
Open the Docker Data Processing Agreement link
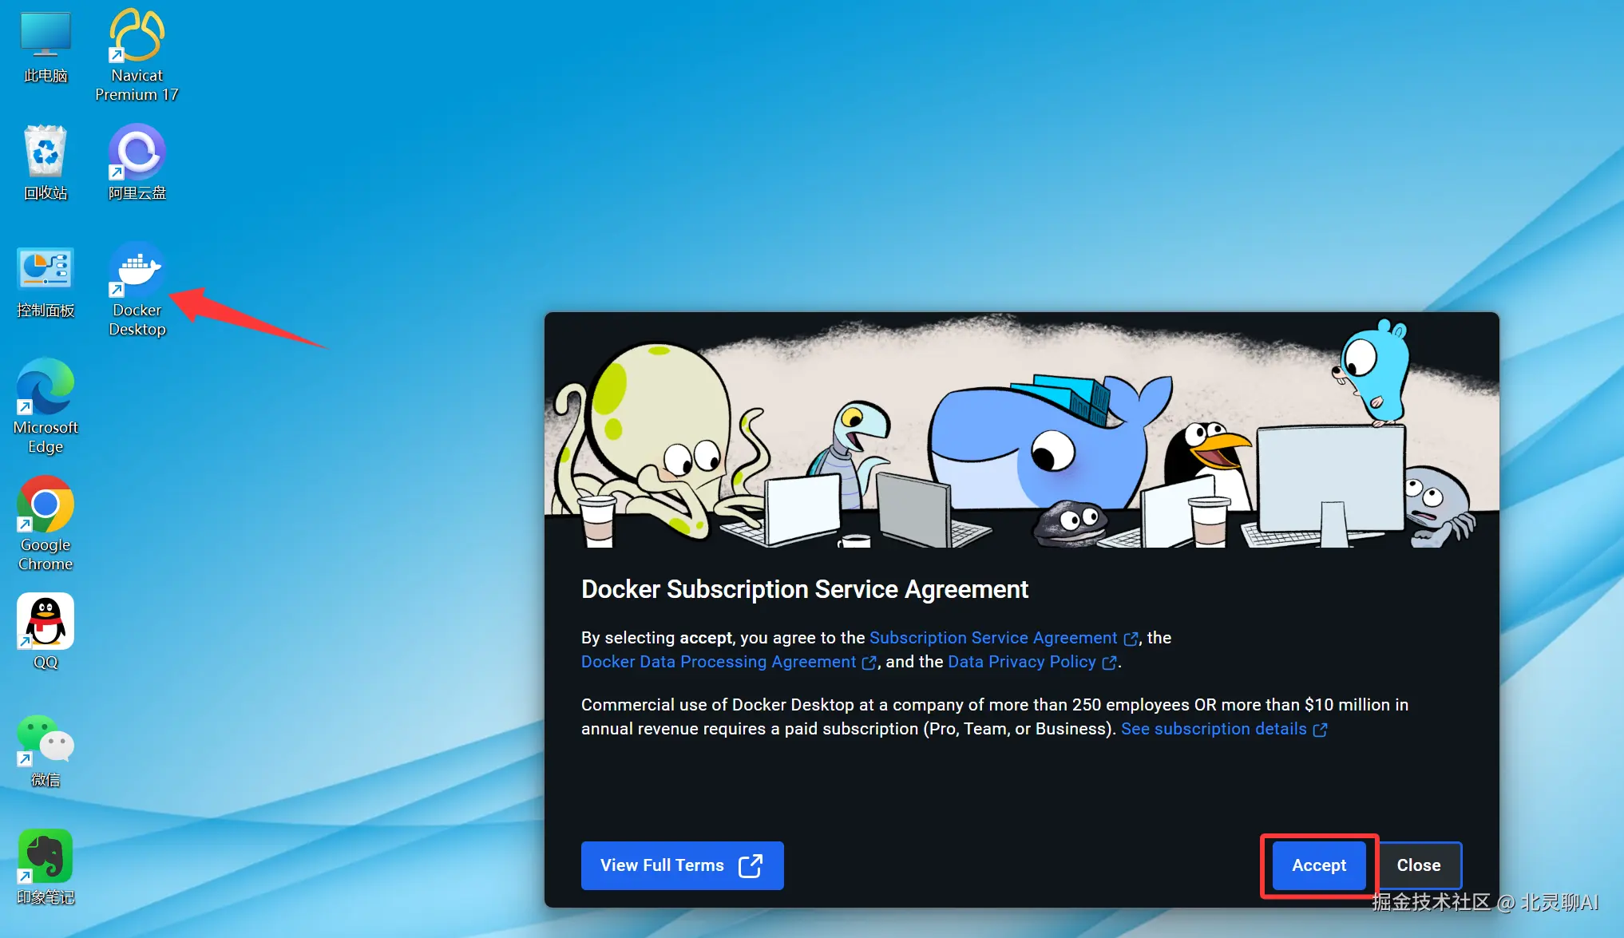click(x=718, y=662)
